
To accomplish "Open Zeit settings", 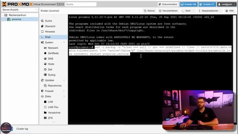I will [50, 70].
